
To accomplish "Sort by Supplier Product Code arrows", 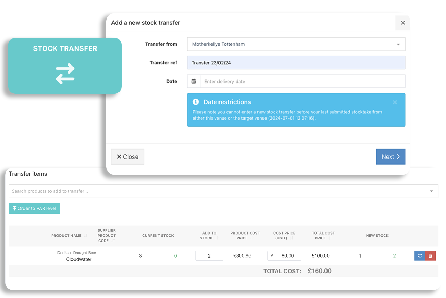I will tap(113, 241).
